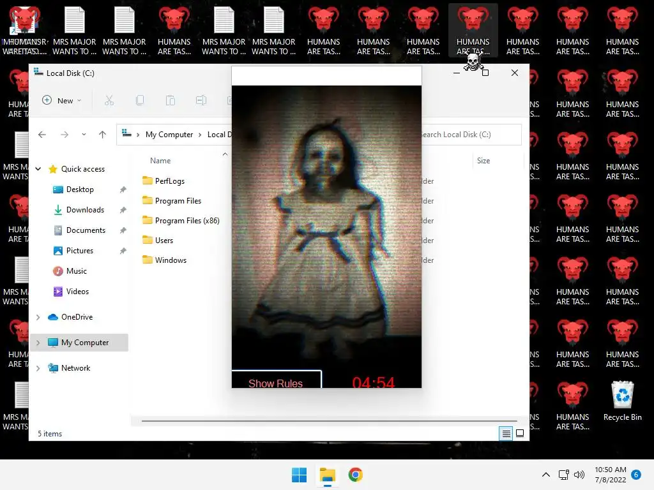Click the Rename icon in Explorer toolbar
This screenshot has height=490, width=654.
[201, 100]
